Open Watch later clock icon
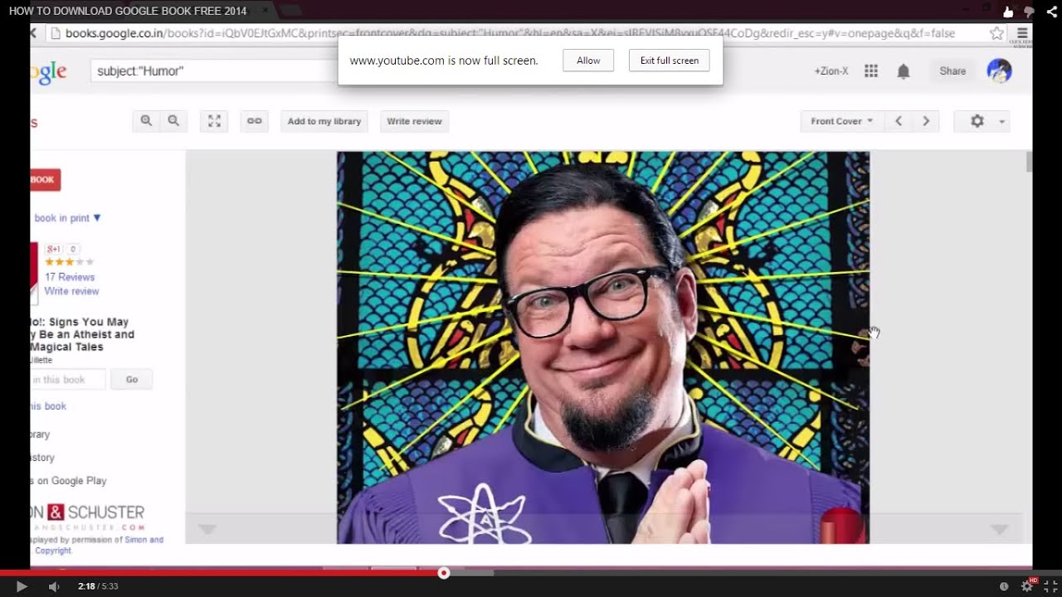The width and height of the screenshot is (1062, 597). pos(1004,586)
